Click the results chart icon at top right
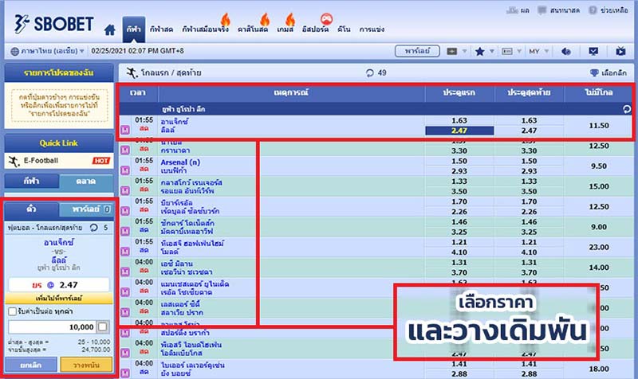Screen dimensions: 638x379 pyautogui.click(x=512, y=10)
